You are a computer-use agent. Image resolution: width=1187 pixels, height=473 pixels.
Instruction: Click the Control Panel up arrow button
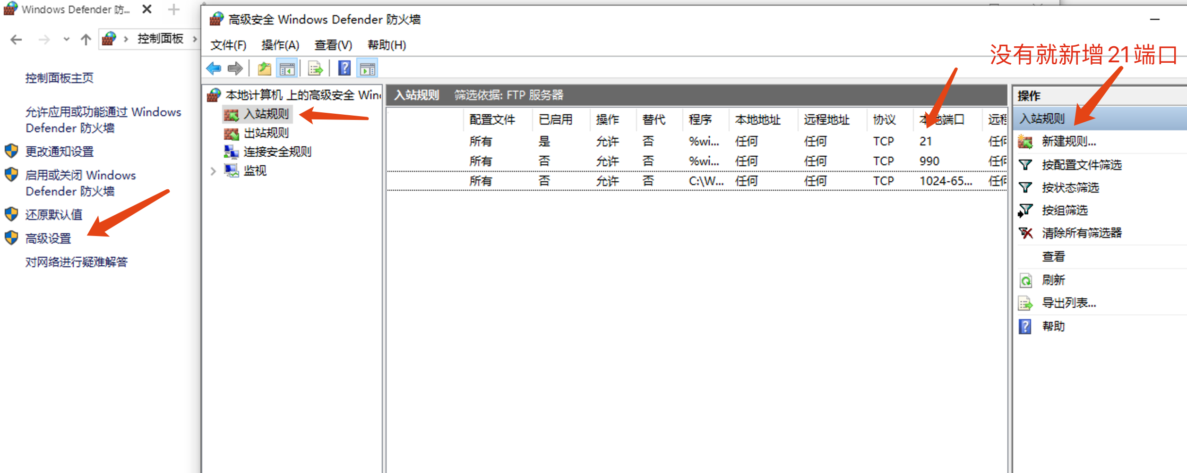pos(86,40)
